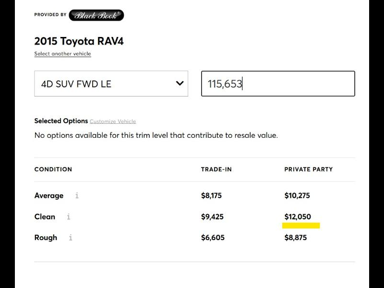Image resolution: width=384 pixels, height=288 pixels.
Task: Open Select another vehicle
Action: coord(62,54)
